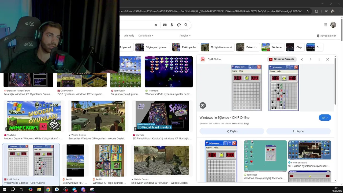Image resolution: width=343 pixels, height=193 pixels.
Task: Open the on-screen keyboard input tool
Action: coord(165,25)
